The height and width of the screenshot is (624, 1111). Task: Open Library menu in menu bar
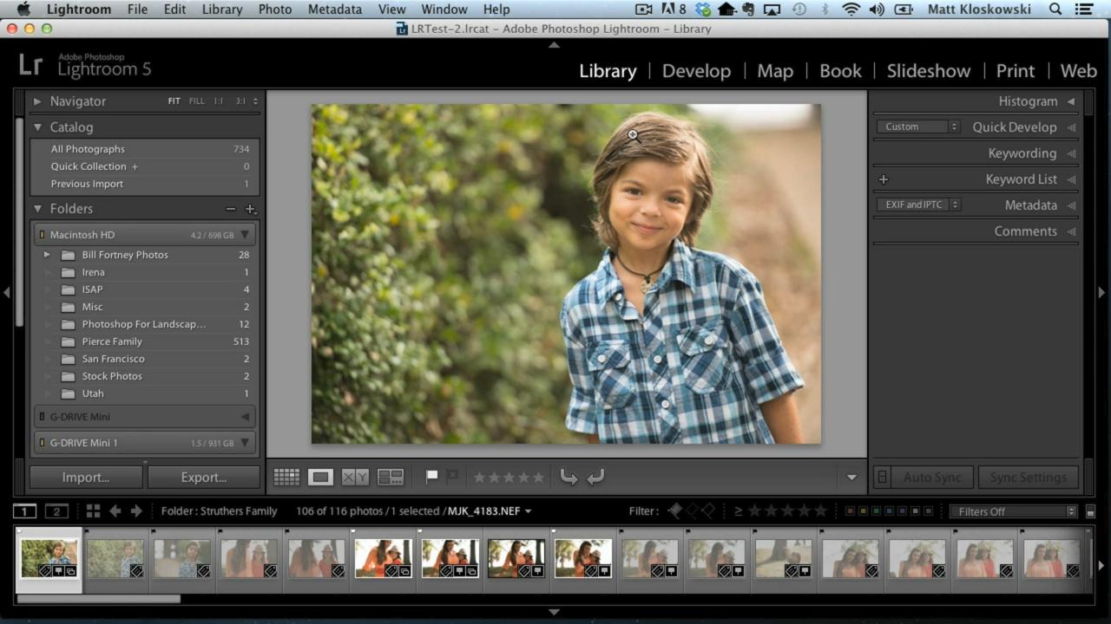pos(222,10)
